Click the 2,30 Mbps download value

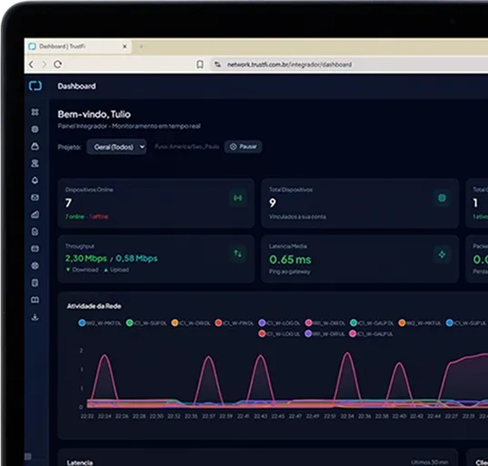pyautogui.click(x=86, y=258)
